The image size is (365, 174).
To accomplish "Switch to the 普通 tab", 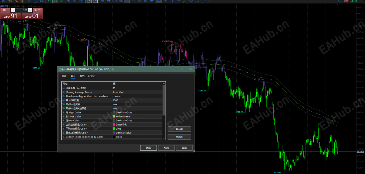I will (x=64, y=76).
